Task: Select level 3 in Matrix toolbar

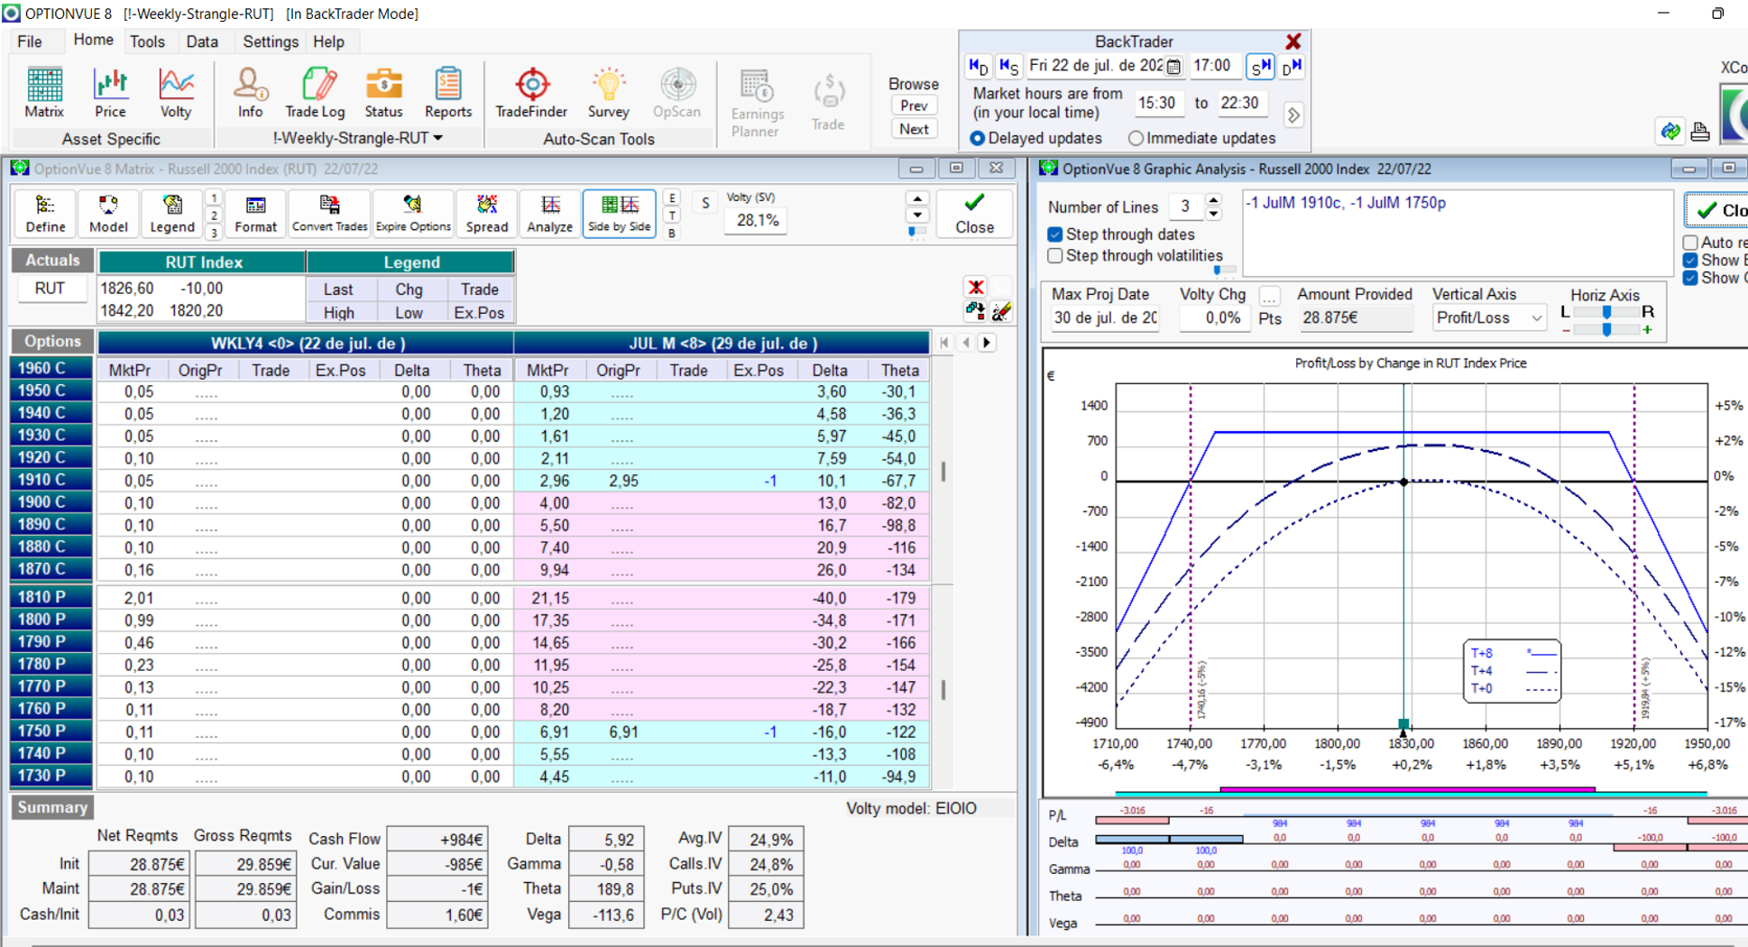Action: (x=213, y=233)
